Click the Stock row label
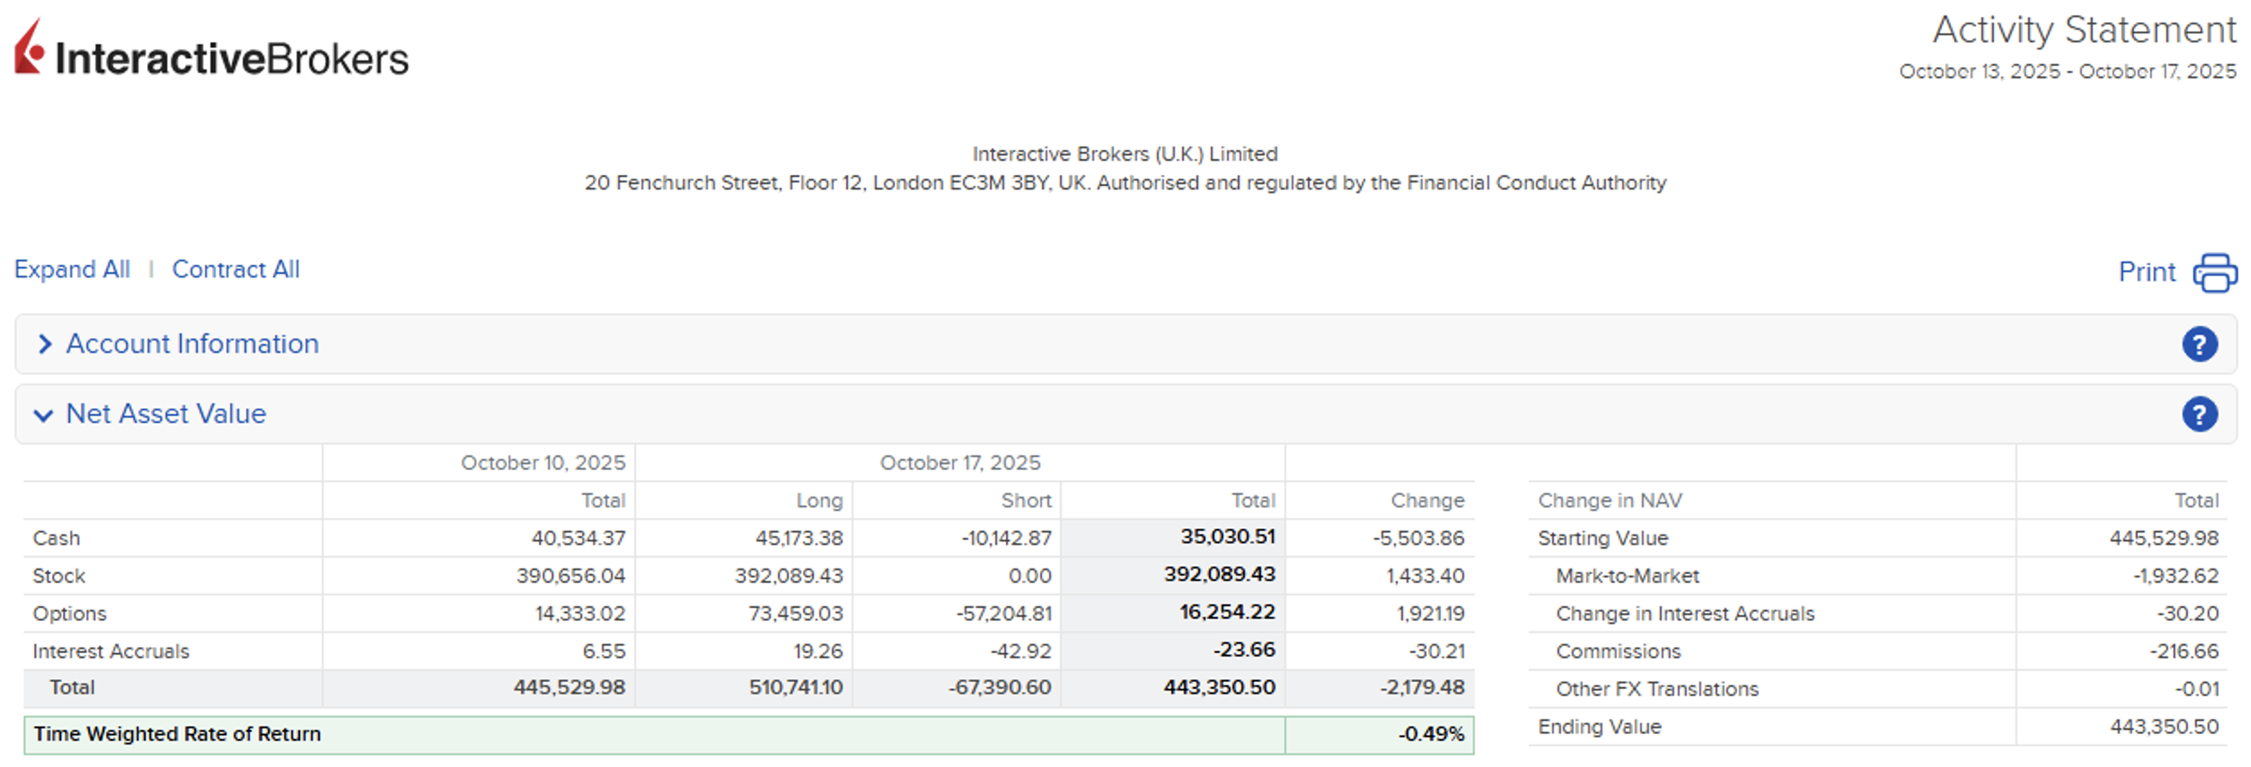Image resolution: width=2251 pixels, height=767 pixels. coord(59,577)
